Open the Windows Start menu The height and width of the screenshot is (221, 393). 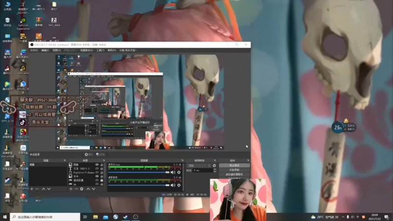[x=5, y=217]
